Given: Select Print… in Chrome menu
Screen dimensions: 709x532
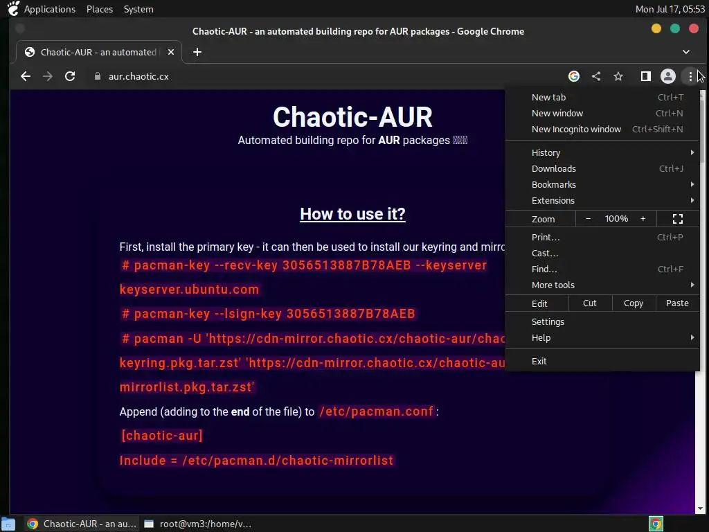Looking at the screenshot, I should pos(602,238).
